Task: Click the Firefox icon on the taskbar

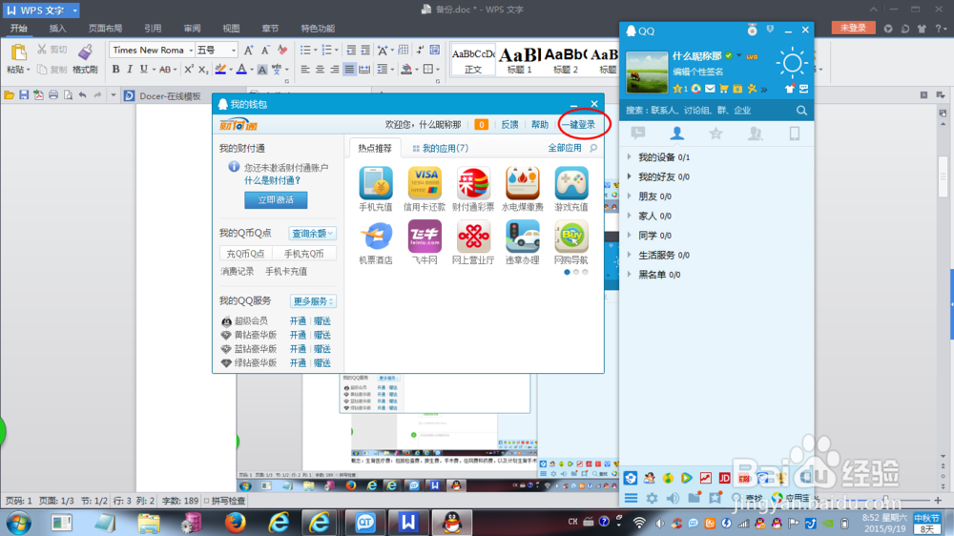Action: click(x=236, y=523)
